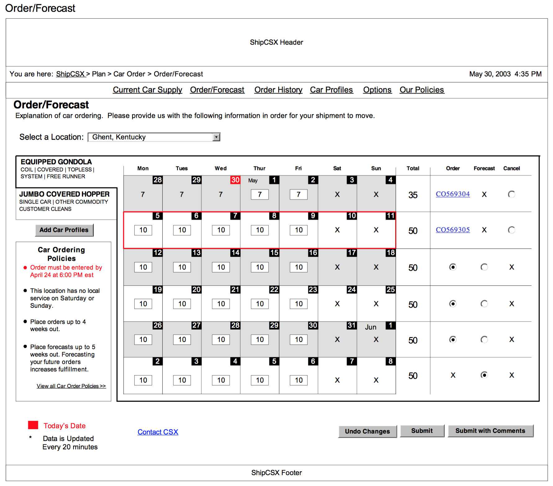Click the Add Car Profiles button
This screenshot has width=553, height=486.
pos(64,230)
